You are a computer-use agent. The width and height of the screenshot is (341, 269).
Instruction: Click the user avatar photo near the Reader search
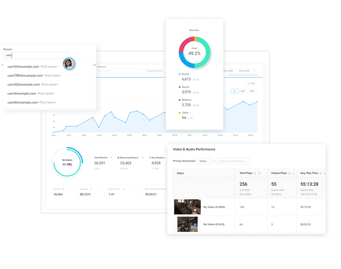[x=69, y=64]
